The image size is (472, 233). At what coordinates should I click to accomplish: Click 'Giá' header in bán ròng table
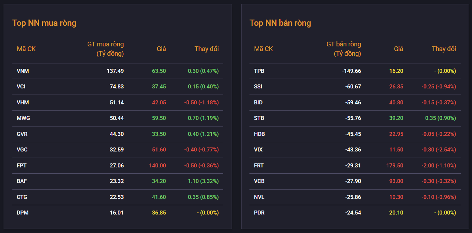399,49
